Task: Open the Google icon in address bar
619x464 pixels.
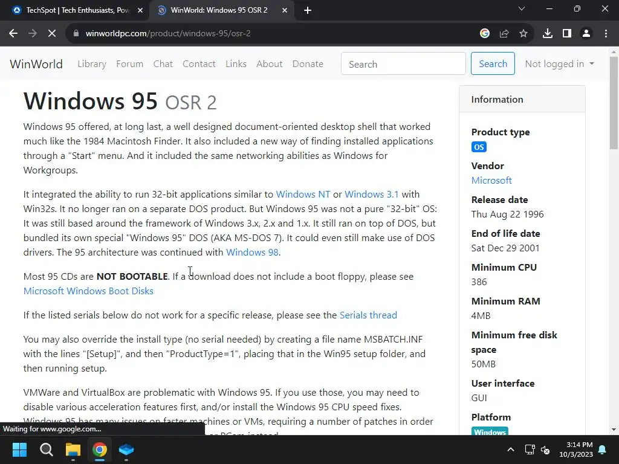Action: (x=485, y=34)
